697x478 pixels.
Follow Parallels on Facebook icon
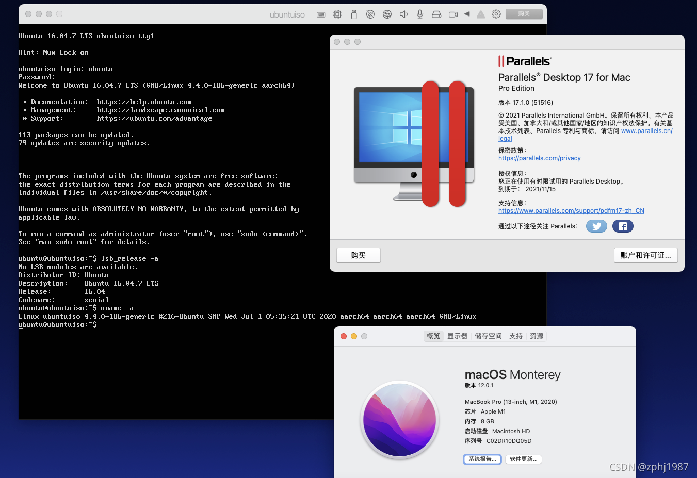click(x=623, y=226)
